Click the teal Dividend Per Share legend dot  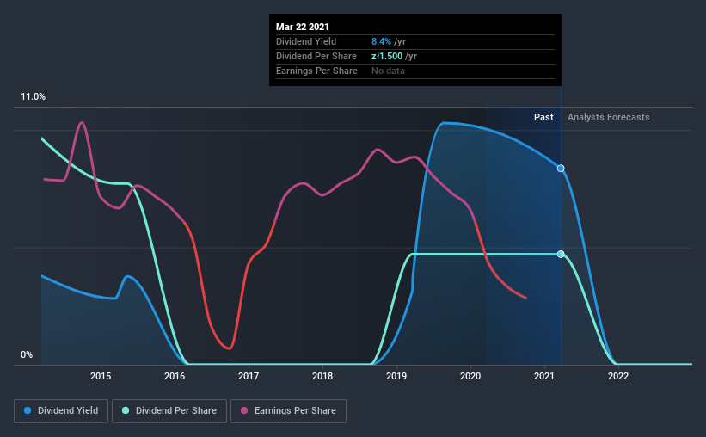click(126, 410)
